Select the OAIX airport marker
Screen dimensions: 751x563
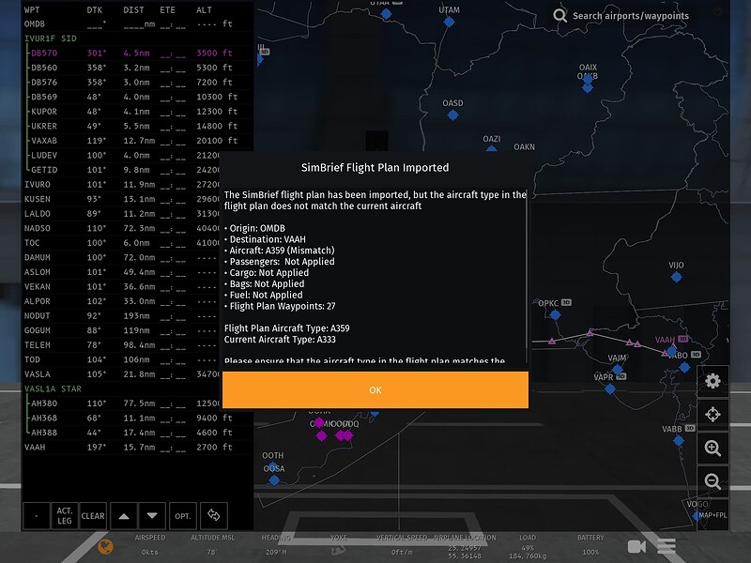click(588, 80)
